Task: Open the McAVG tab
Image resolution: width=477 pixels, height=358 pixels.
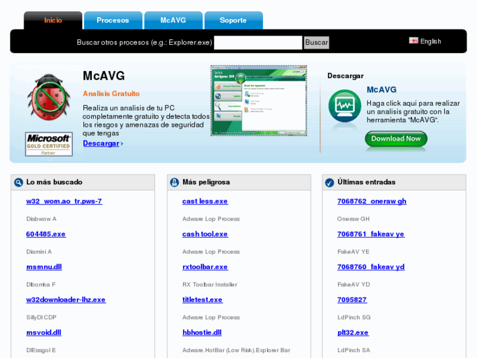Action: click(173, 20)
